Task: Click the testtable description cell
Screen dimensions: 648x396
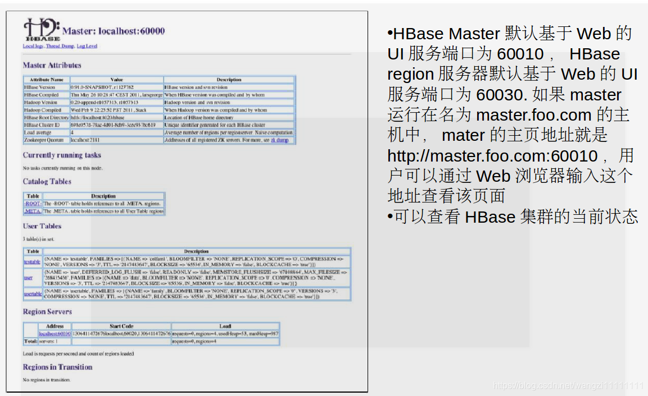Action: [197, 262]
